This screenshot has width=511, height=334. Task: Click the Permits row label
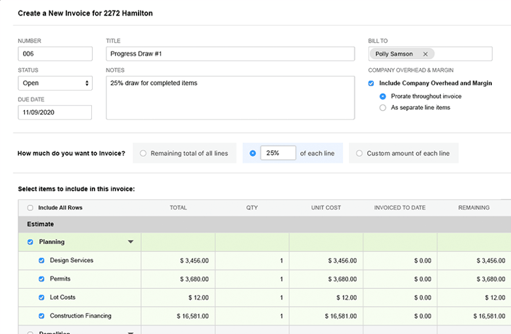click(60, 279)
